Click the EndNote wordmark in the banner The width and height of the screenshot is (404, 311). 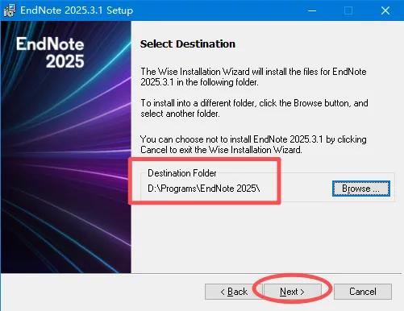click(x=50, y=44)
